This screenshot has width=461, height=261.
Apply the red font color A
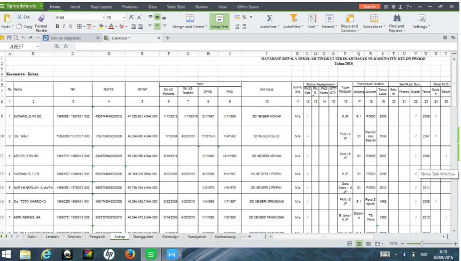(111, 27)
